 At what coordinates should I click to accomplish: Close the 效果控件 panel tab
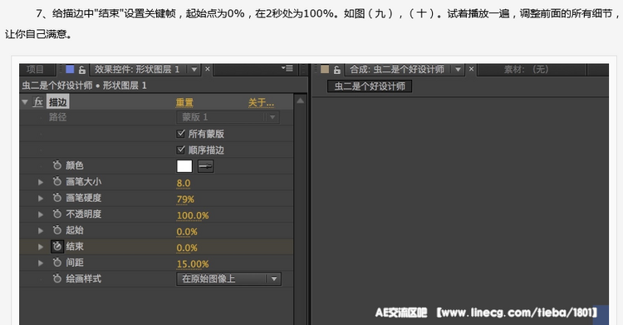[x=208, y=69]
